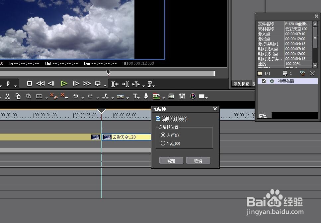
Task: Open the Redo history dropdown arrow
Action: pyautogui.click(x=98, y=98)
